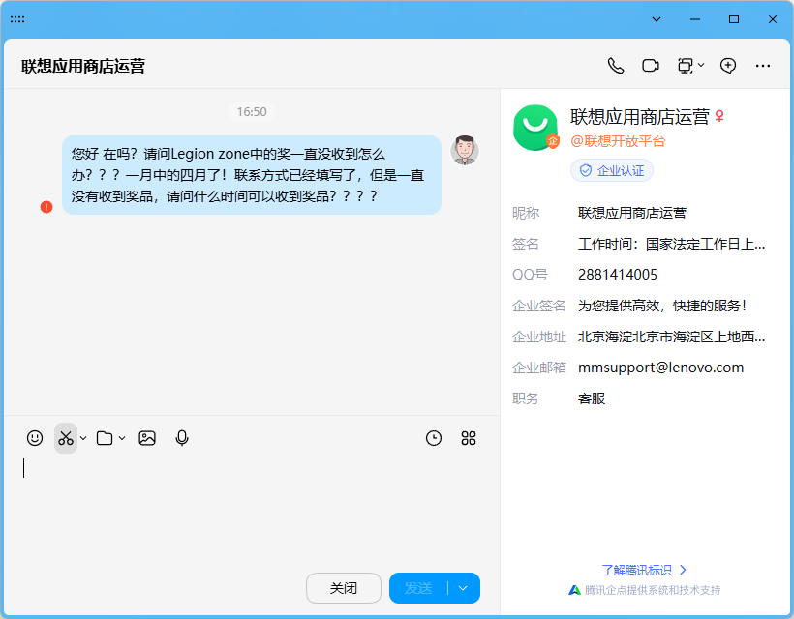
Task: Open the 了解腾讯标识 link
Action: pyautogui.click(x=644, y=570)
